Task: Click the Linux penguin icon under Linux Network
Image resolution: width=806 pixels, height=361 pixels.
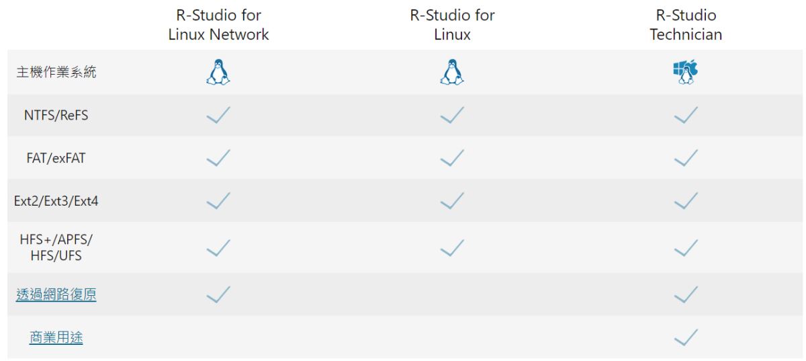Action: coord(218,72)
